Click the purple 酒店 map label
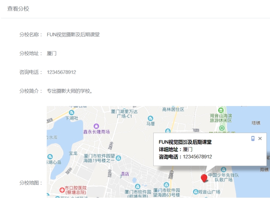The height and width of the screenshot is (198, 270). tap(125, 174)
